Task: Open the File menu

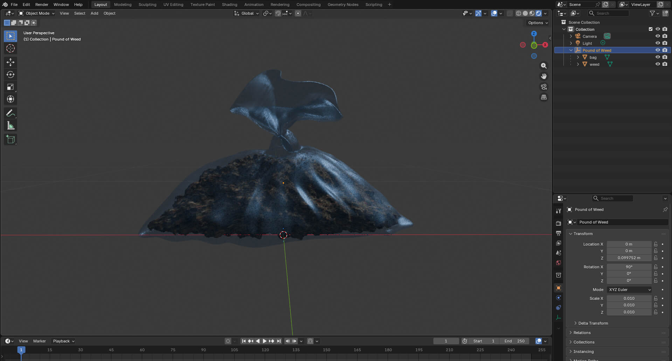Action: [14, 5]
